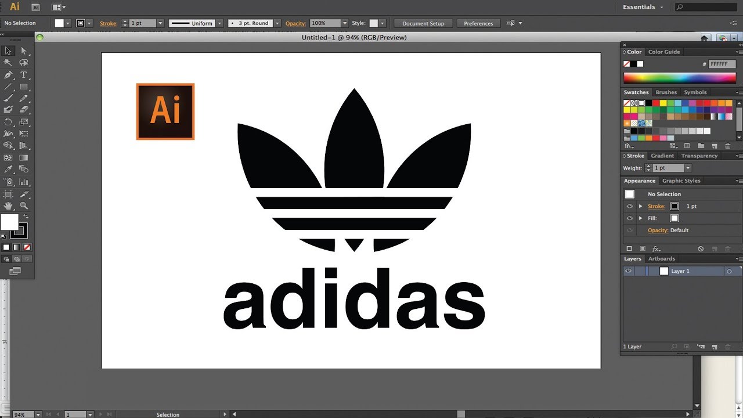The image size is (743, 418).
Task: Select the Blend tool
Action: (x=24, y=169)
